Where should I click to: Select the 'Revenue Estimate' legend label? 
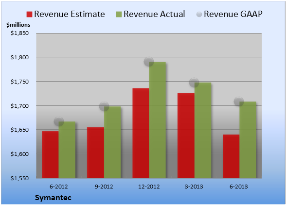coord(70,14)
